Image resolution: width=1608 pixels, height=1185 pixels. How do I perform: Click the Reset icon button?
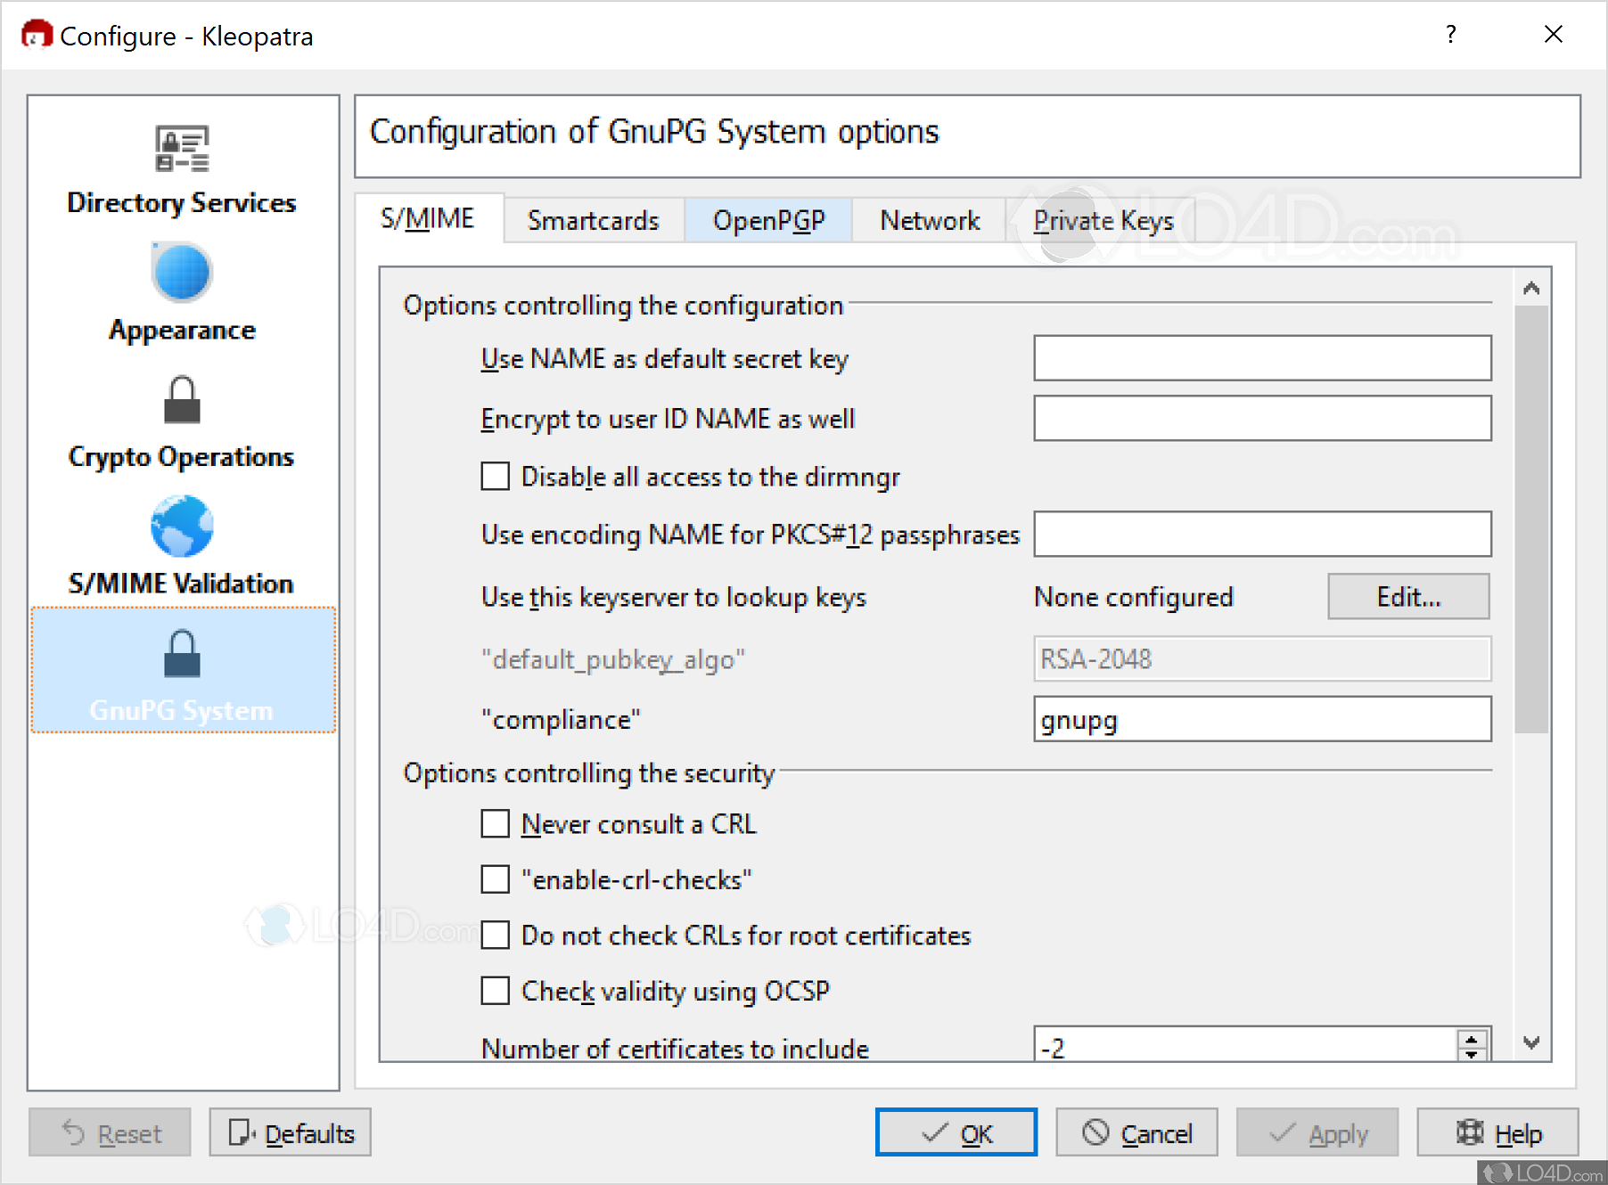point(76,1132)
